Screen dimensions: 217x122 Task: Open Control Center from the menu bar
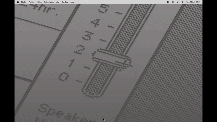[182, 2]
